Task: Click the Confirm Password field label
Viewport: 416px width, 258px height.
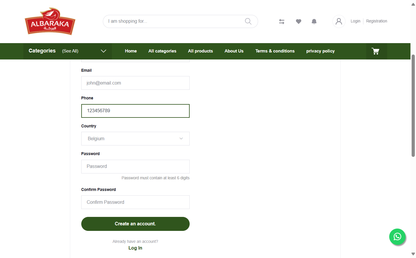Action: 99,189
